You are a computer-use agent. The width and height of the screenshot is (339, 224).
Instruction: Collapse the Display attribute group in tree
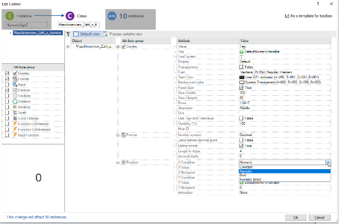pos(118,46)
